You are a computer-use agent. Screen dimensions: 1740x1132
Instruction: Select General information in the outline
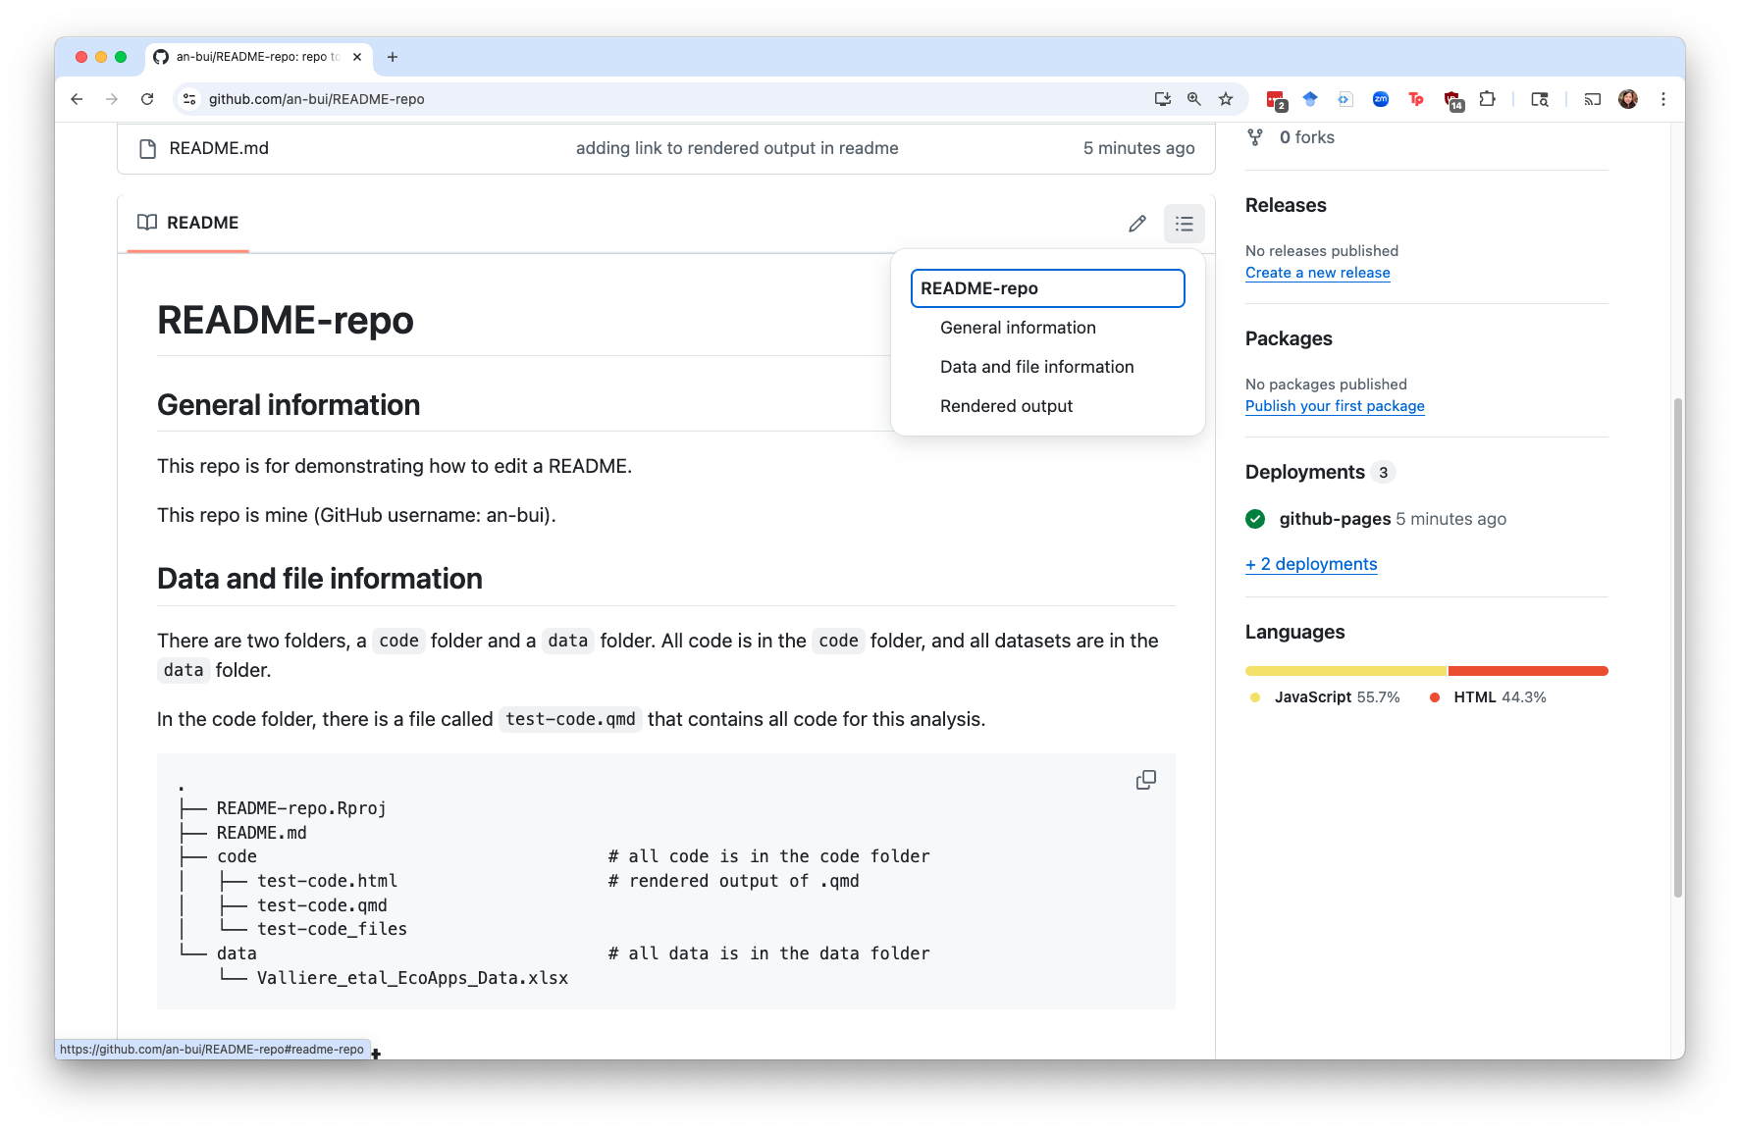coord(1018,328)
